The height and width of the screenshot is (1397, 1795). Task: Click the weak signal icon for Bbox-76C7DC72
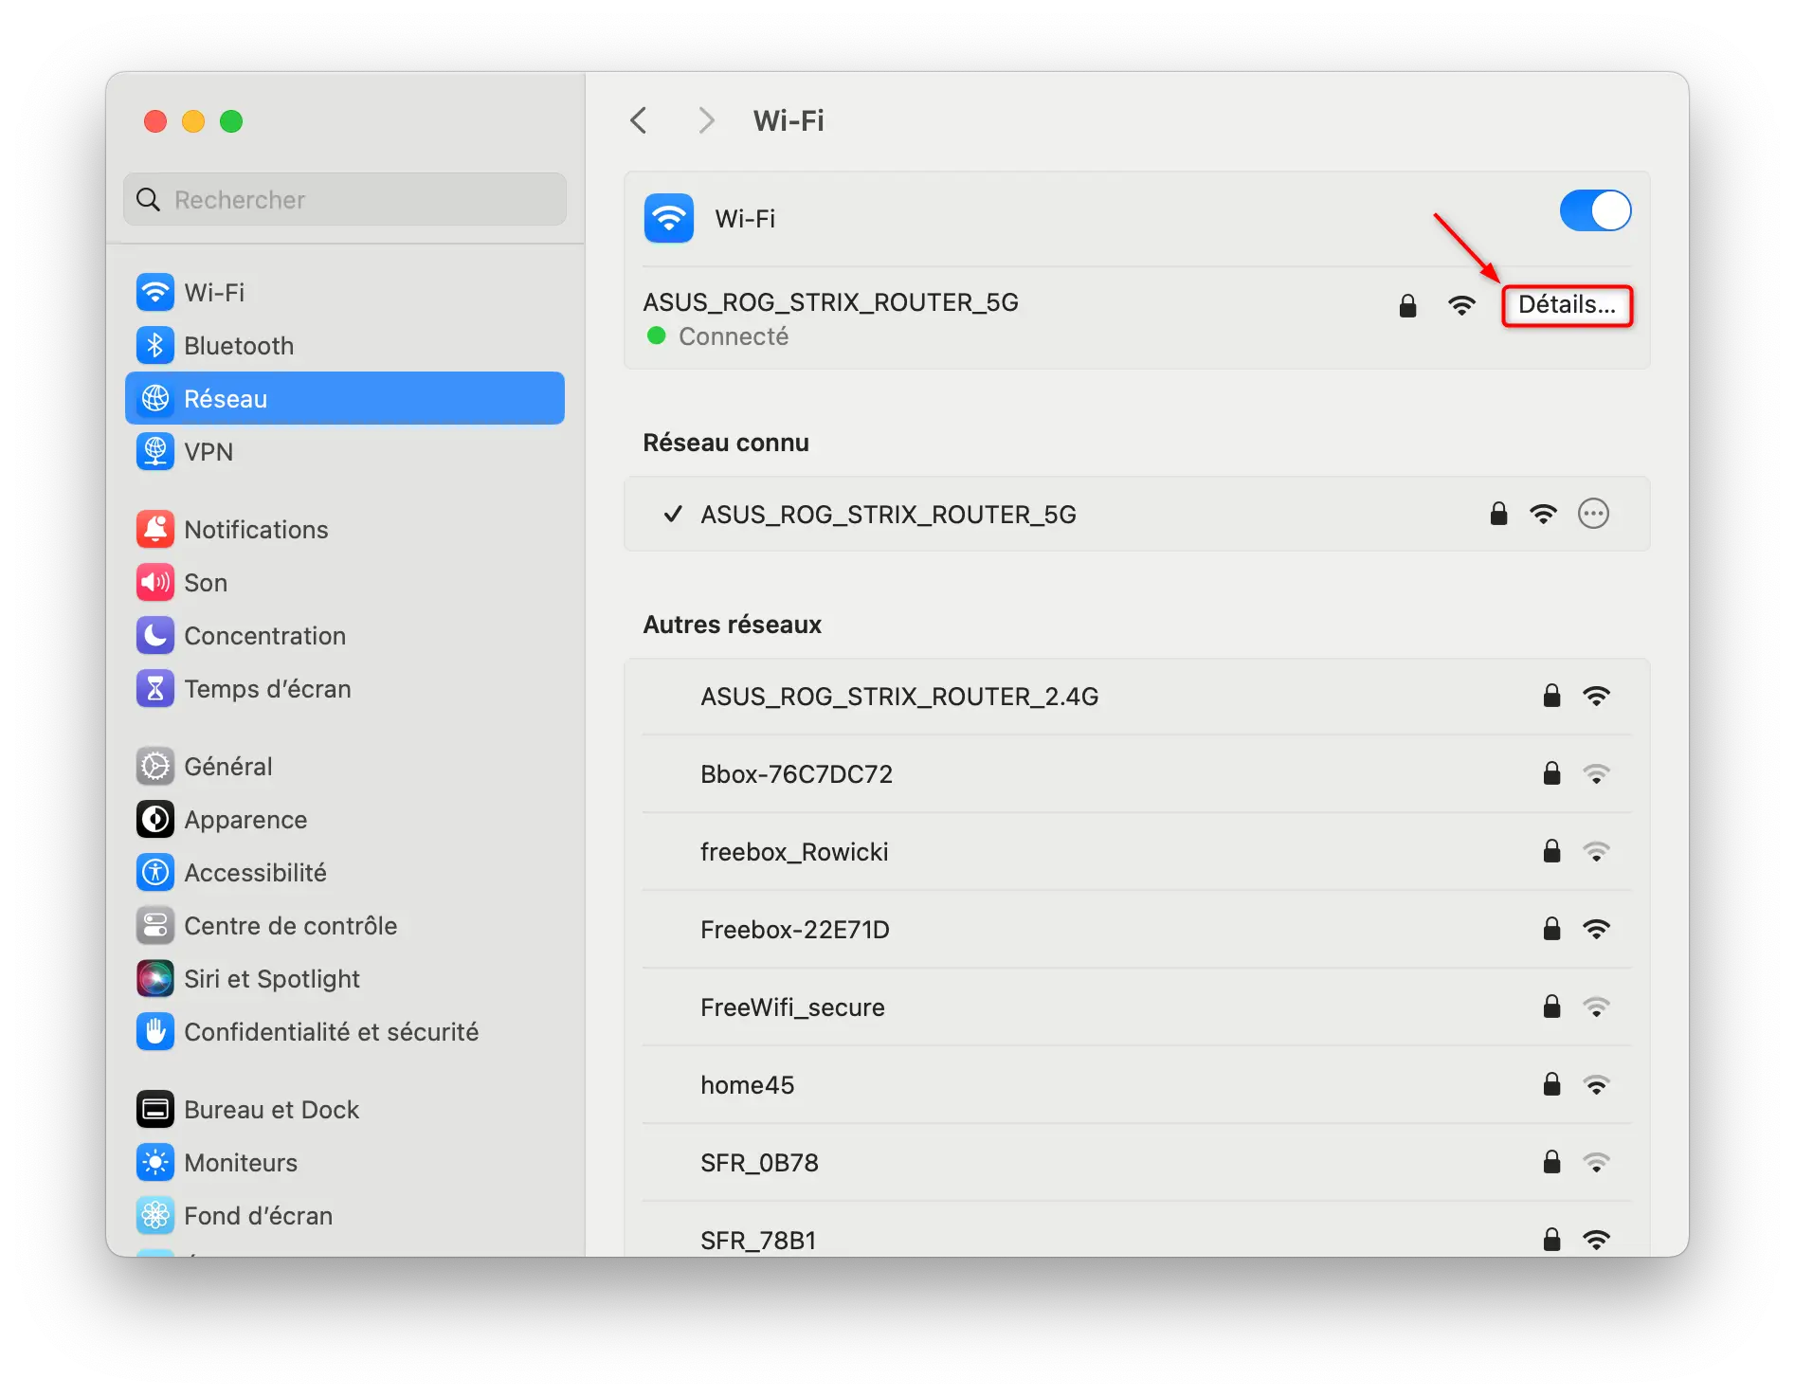point(1597,773)
